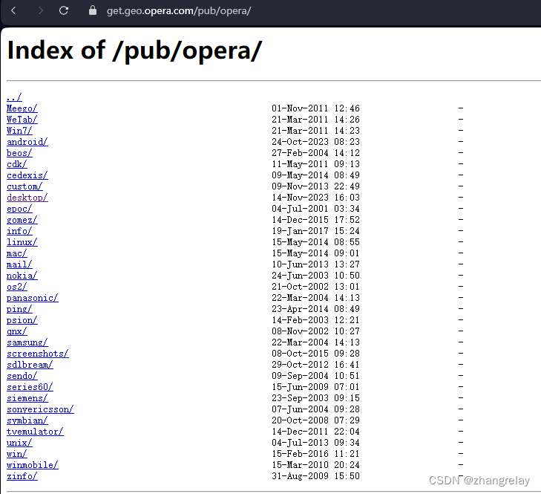This screenshot has height=494, width=541.
Task: Browse the psion/ directory
Action: click(x=22, y=320)
